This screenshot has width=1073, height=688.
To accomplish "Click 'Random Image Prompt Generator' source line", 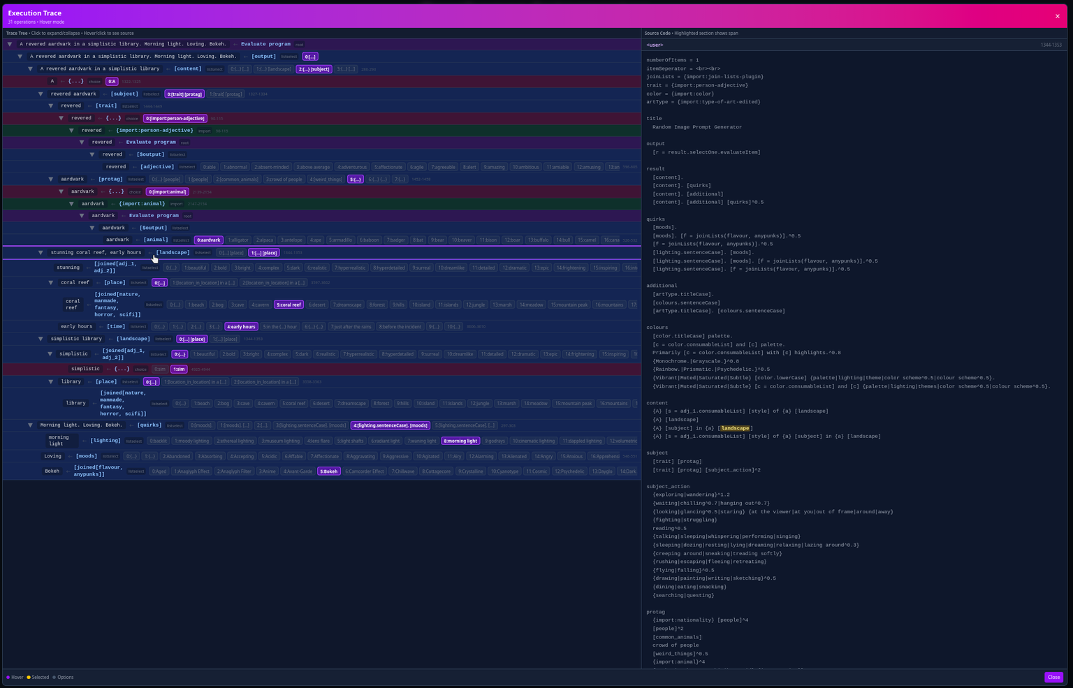I will [x=697, y=127].
